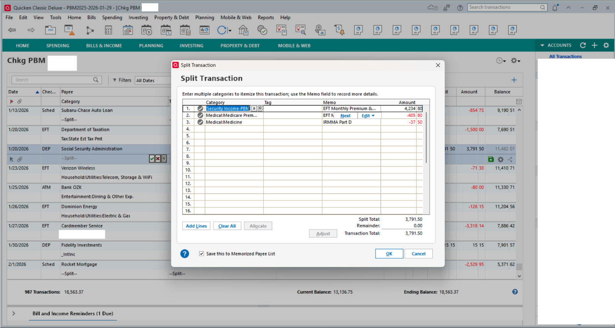Click the One Step Update circular arrow

[222, 30]
